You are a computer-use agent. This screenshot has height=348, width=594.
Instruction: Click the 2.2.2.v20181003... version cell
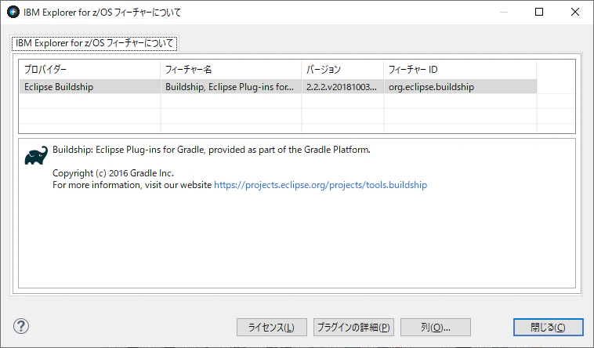pyautogui.click(x=342, y=87)
